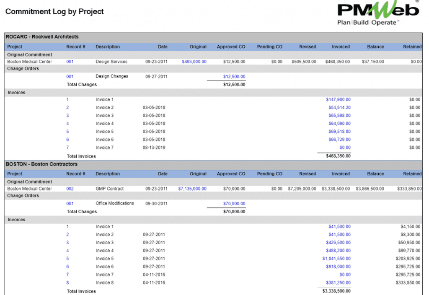Open Boston invoice $1,041,550.00 amount

336,259
